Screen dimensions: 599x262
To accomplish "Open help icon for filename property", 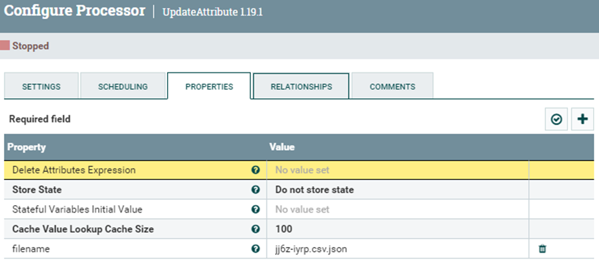I will tap(256, 249).
